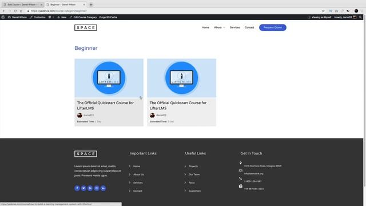Go to Home in the navigation menu
The width and height of the screenshot is (366, 206).
205,27
